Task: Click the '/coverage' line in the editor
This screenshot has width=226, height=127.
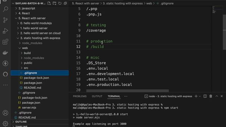Action: (96, 31)
